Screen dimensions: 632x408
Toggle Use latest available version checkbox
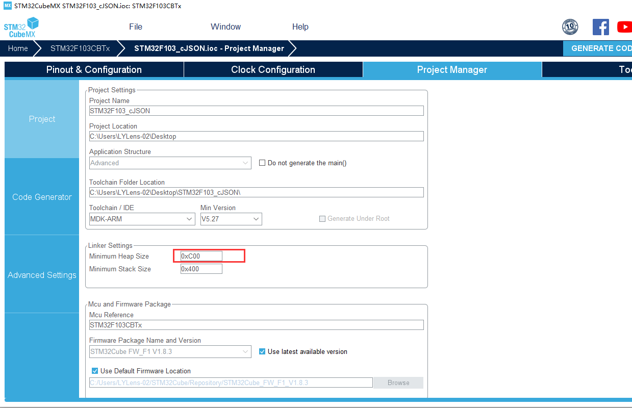[262, 351]
